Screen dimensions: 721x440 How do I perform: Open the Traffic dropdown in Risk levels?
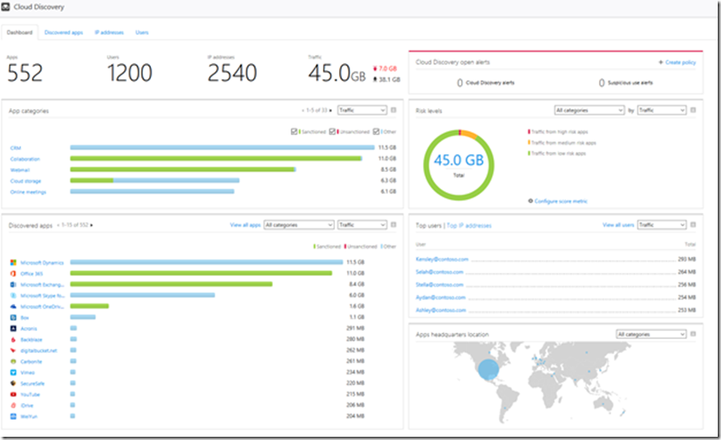click(662, 111)
